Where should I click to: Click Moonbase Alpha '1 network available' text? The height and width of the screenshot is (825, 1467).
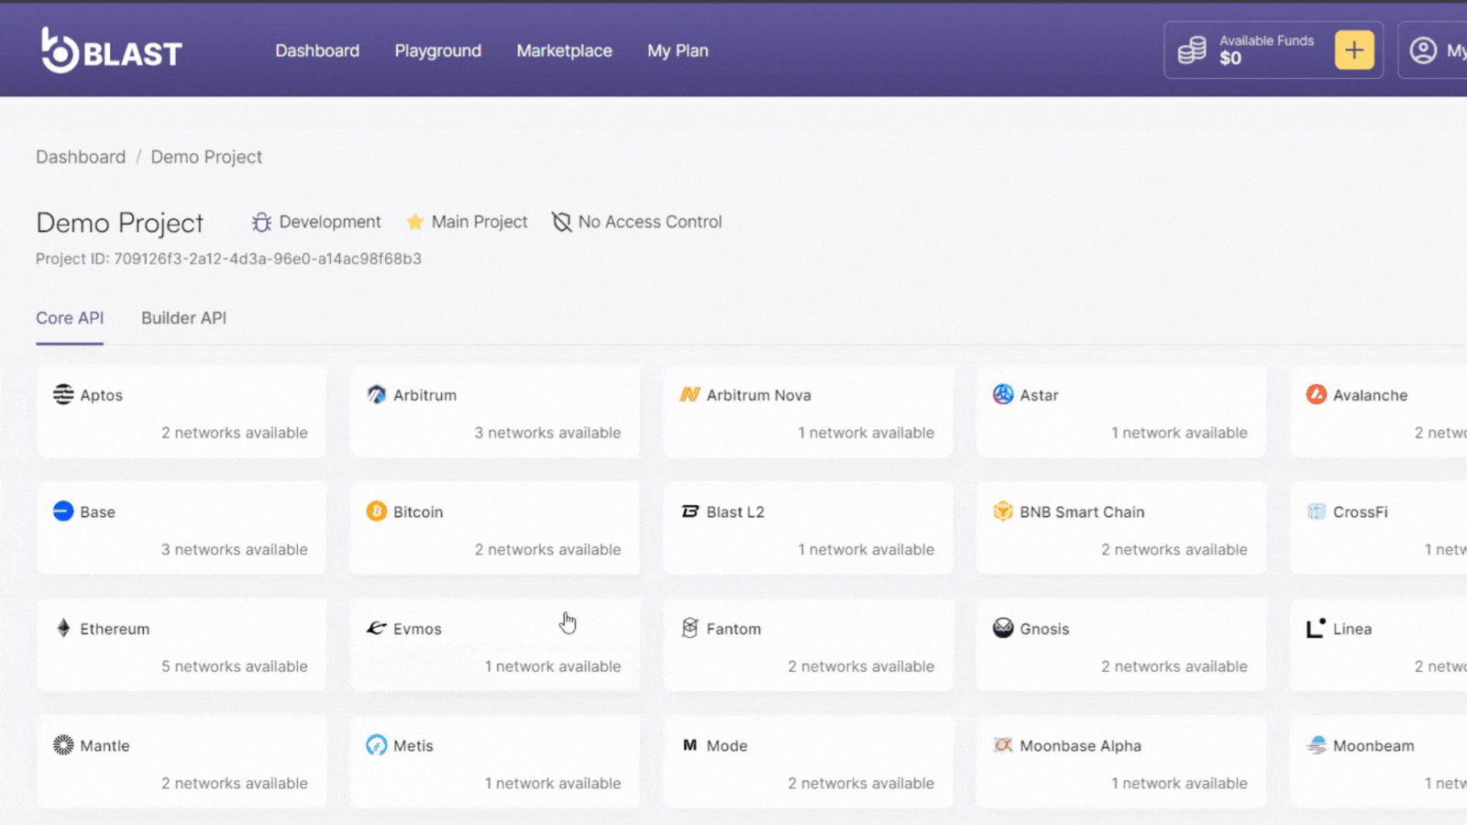tap(1179, 784)
